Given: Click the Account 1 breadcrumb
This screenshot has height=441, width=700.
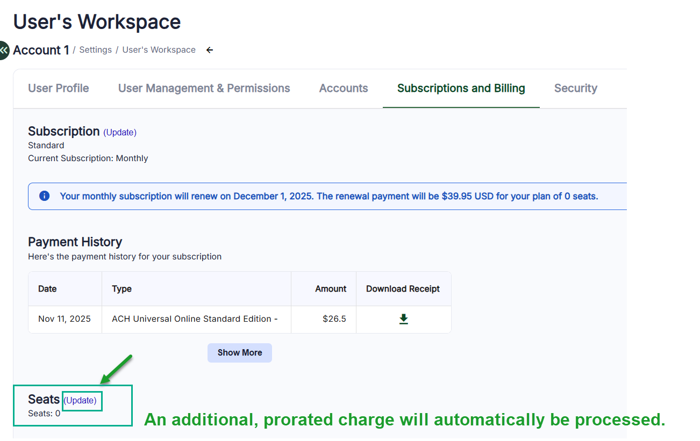Looking at the screenshot, I should pyautogui.click(x=41, y=50).
